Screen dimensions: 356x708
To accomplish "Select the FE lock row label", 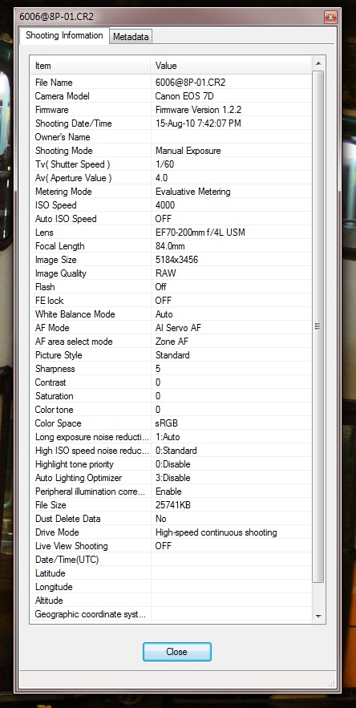I will tap(49, 300).
